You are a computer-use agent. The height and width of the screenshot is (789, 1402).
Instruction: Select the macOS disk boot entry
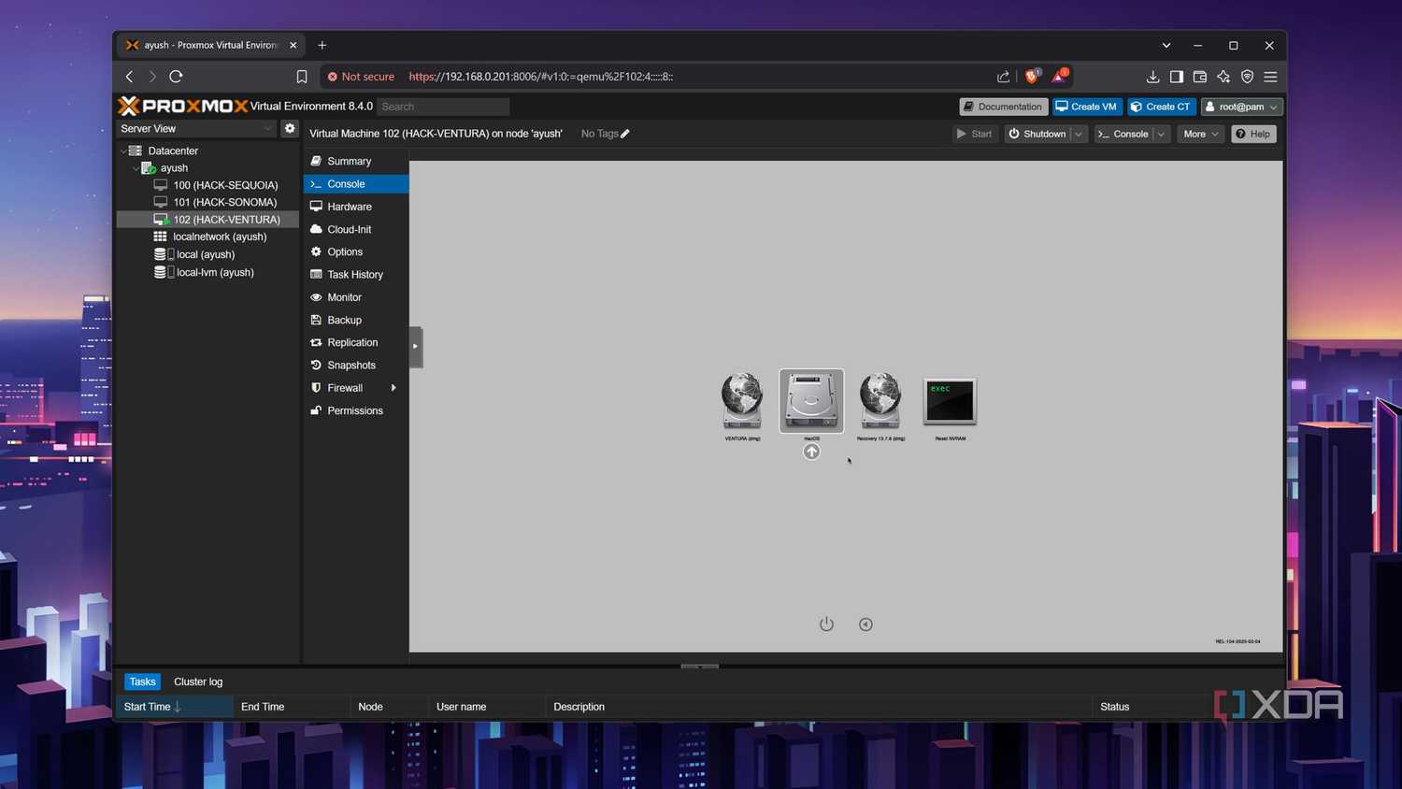tap(811, 401)
